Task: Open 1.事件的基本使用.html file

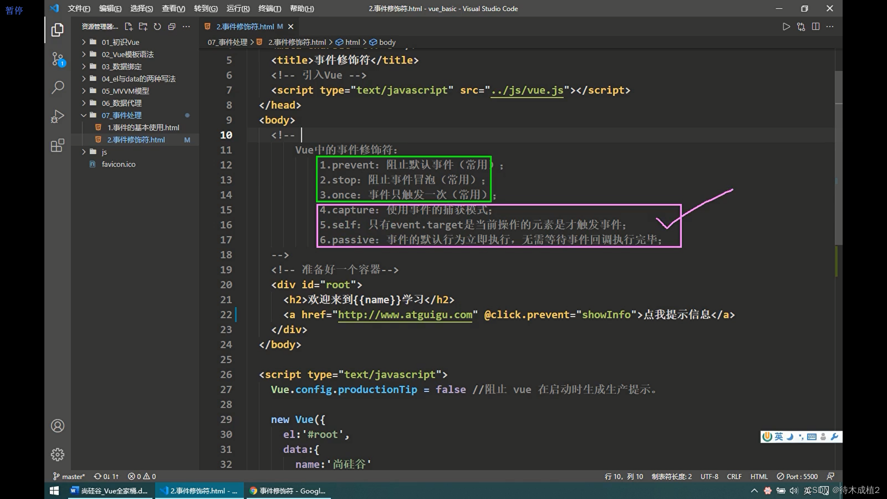Action: click(135, 128)
